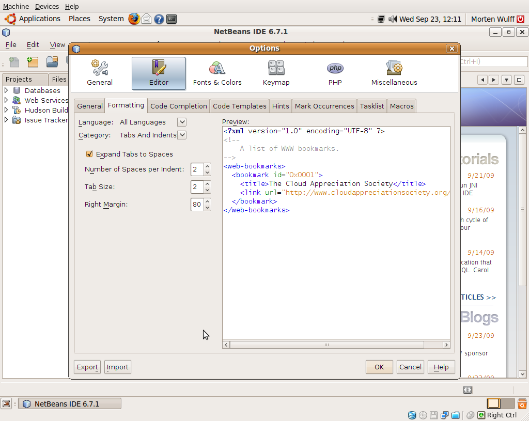This screenshot has height=421, width=529.
Task: Launch the terminal from top panel
Action: point(172,19)
